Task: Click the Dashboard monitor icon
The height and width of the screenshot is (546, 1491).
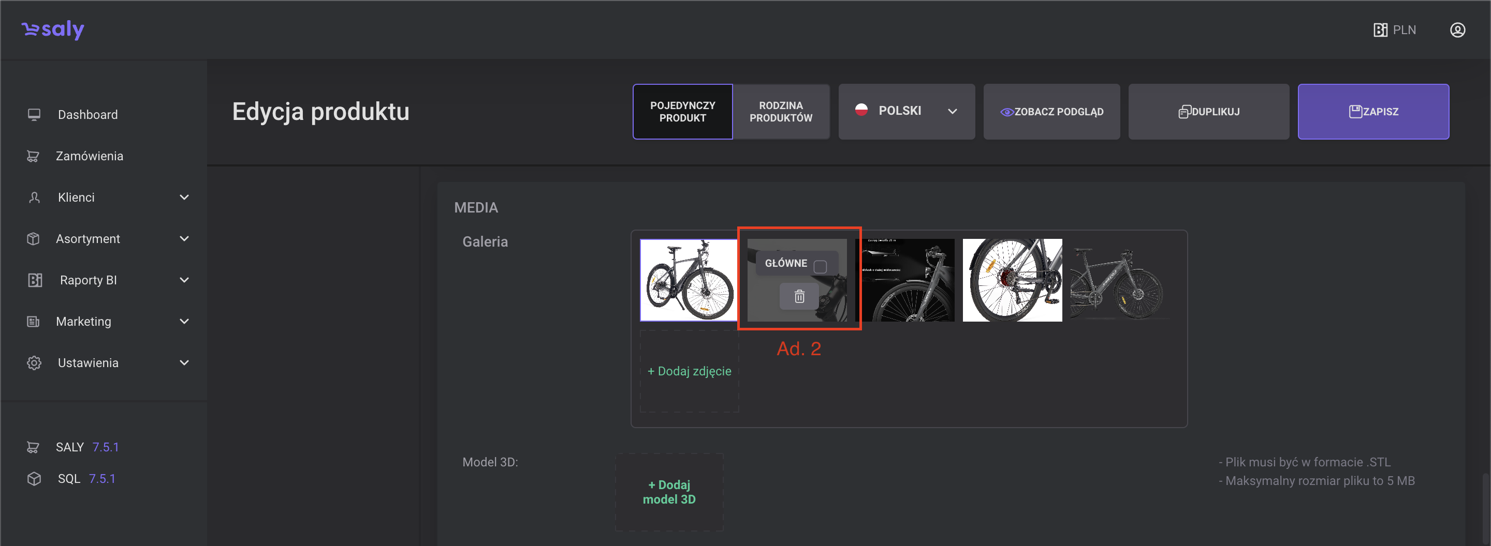Action: click(34, 114)
